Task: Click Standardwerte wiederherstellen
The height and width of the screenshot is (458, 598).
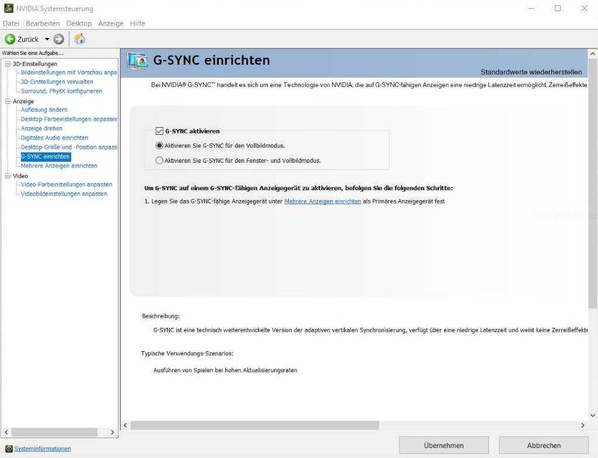Action: (531, 72)
